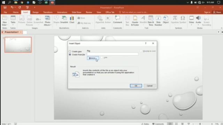
Task: Click the New Slide icon
Action: click(x=5, y=18)
